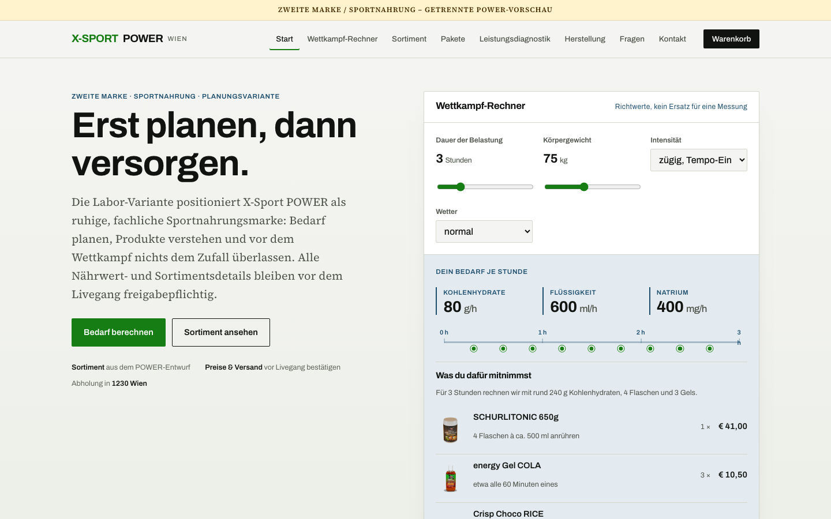Image resolution: width=831 pixels, height=519 pixels.
Task: Open the Wetter dropdown
Action: tap(484, 231)
